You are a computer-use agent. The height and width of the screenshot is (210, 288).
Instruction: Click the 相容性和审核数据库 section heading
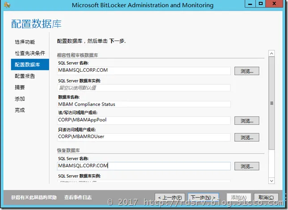77,55
